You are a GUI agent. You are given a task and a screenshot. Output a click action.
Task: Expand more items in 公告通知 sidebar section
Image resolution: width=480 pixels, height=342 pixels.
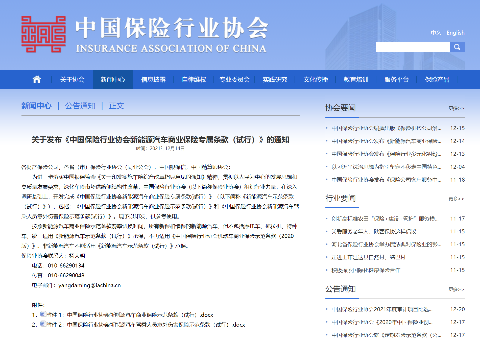456,289
